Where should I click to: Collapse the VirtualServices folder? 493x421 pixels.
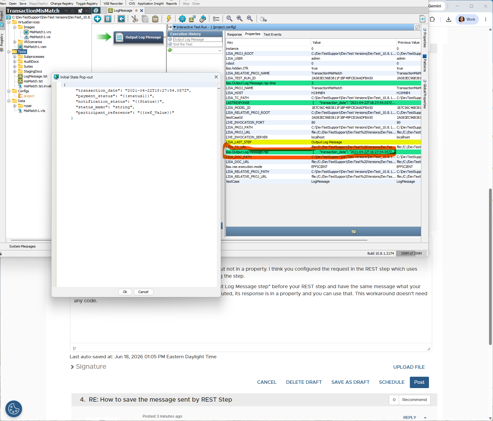tap(9, 22)
